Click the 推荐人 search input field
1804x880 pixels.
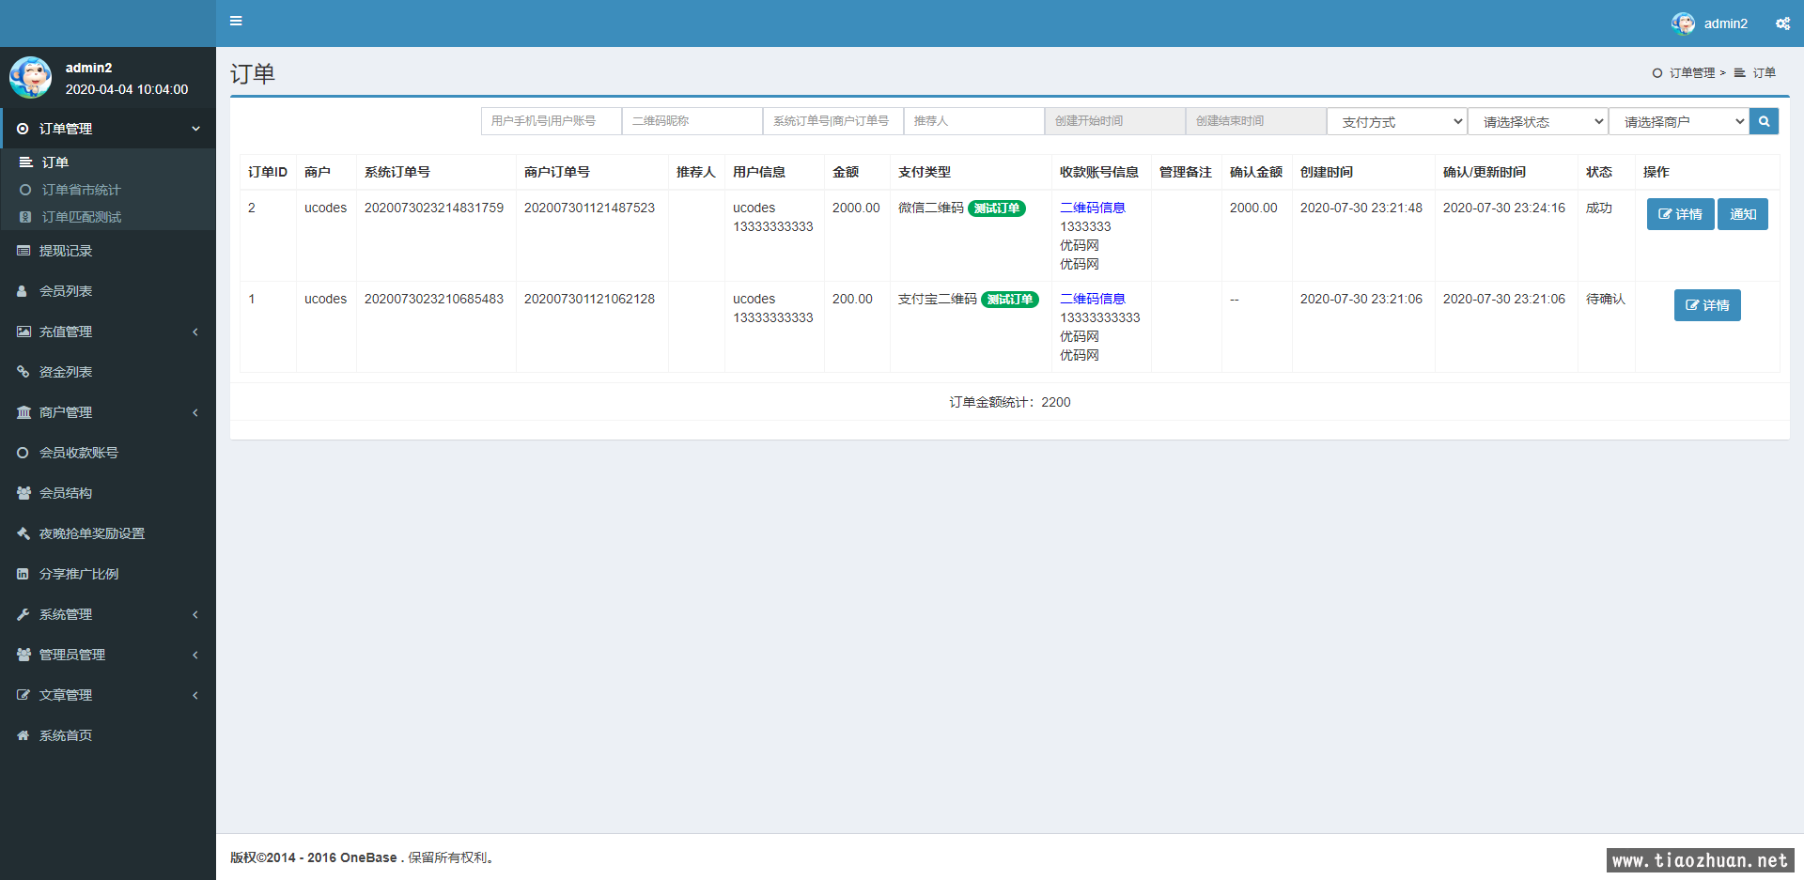point(974,121)
